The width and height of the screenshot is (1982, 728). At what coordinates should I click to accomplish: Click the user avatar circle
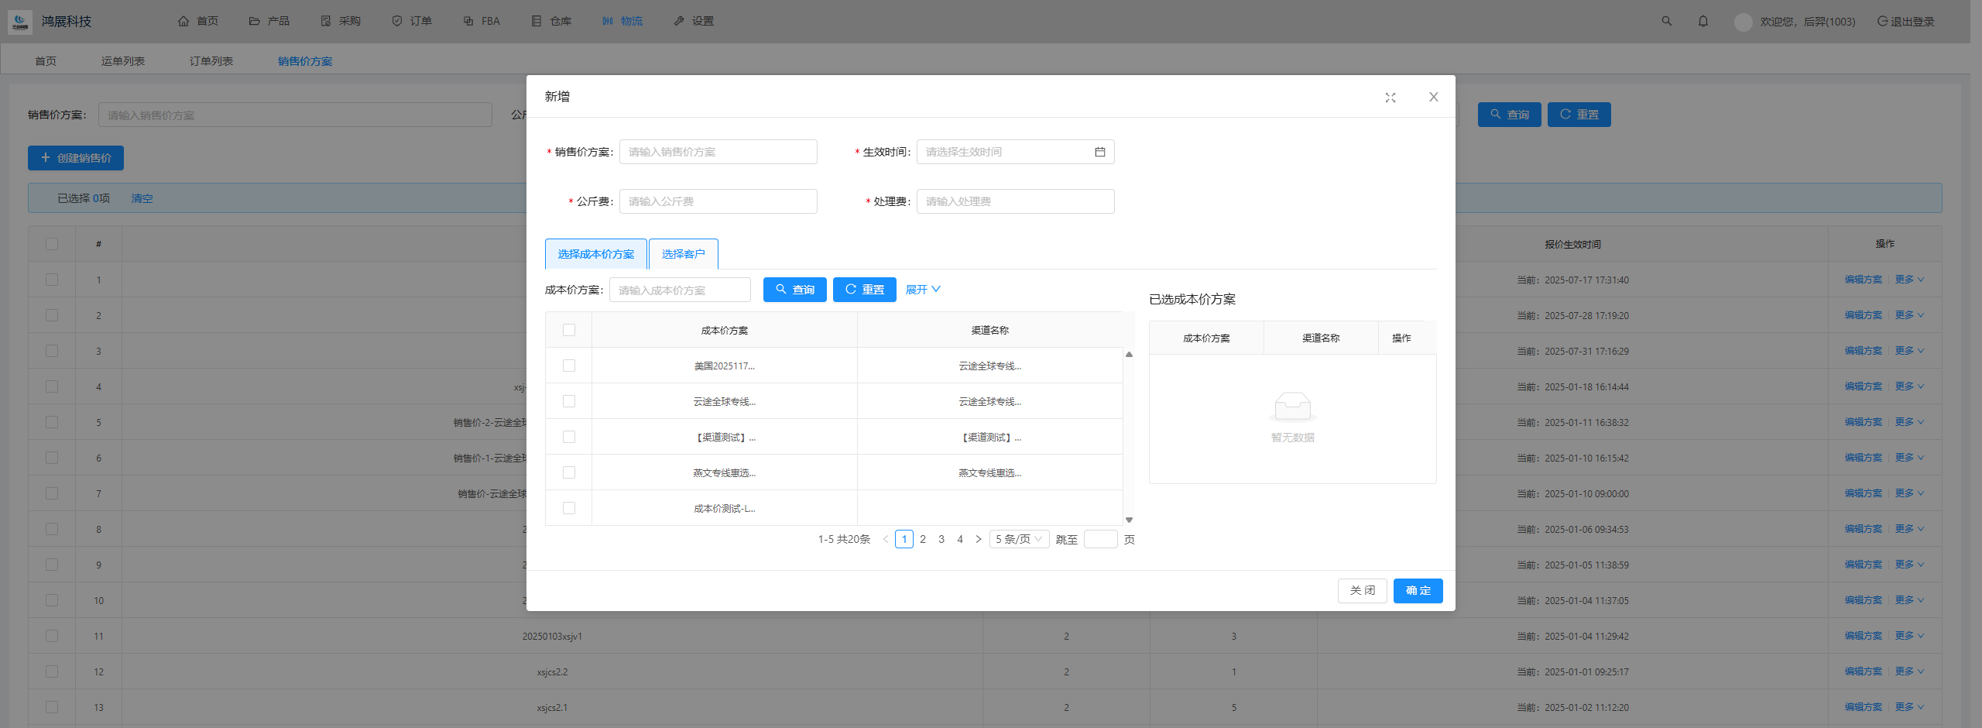pos(1743,22)
